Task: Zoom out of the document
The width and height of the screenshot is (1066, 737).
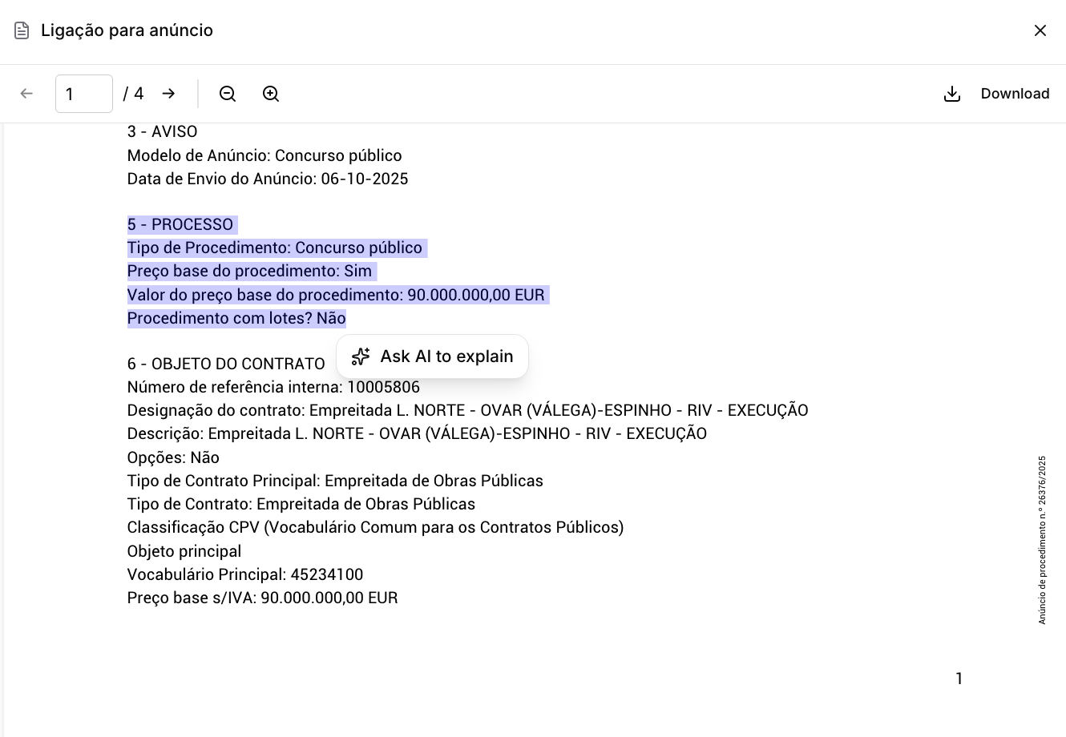Action: pyautogui.click(x=227, y=94)
